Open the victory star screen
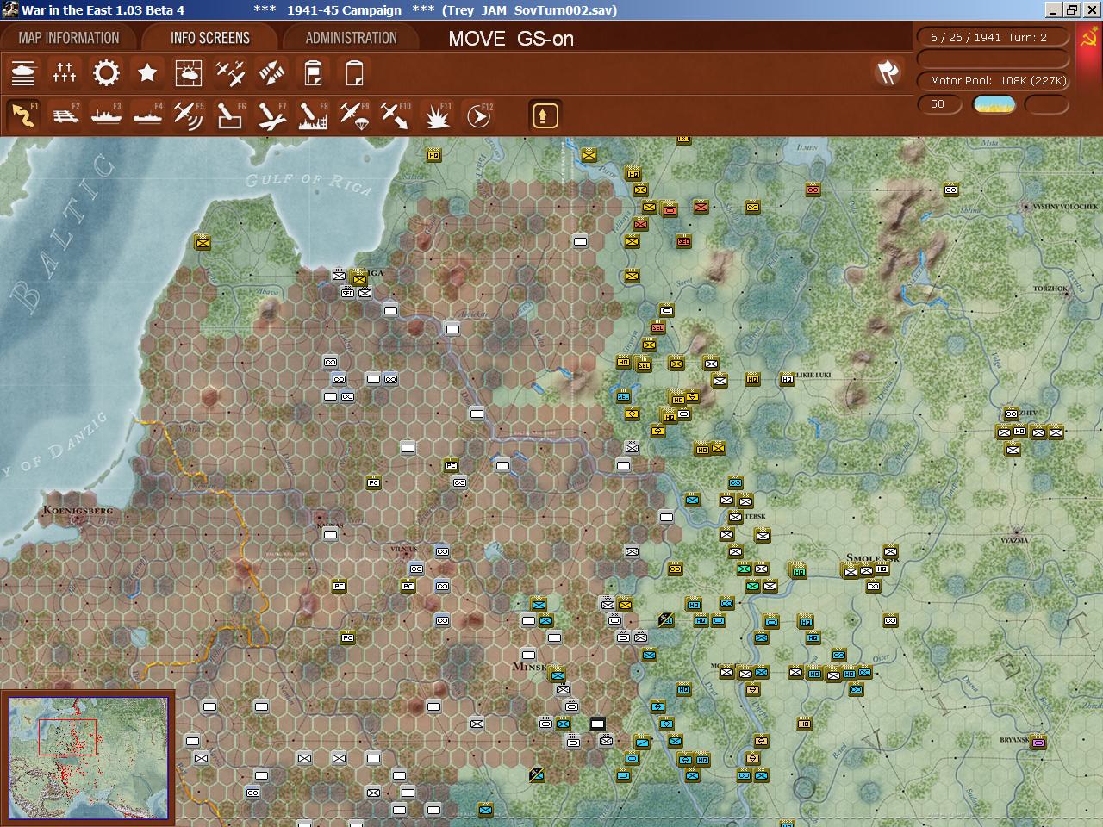1103x827 pixels. point(147,73)
